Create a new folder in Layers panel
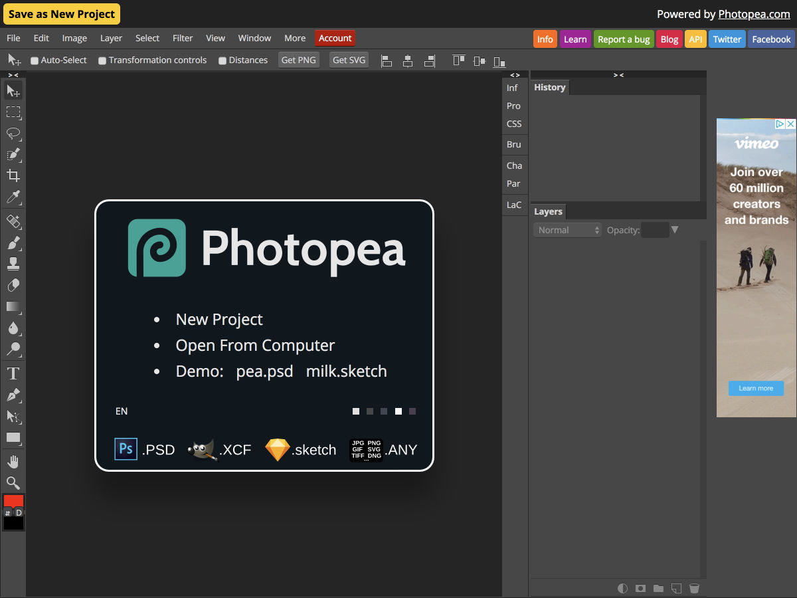The height and width of the screenshot is (598, 797). point(658,588)
